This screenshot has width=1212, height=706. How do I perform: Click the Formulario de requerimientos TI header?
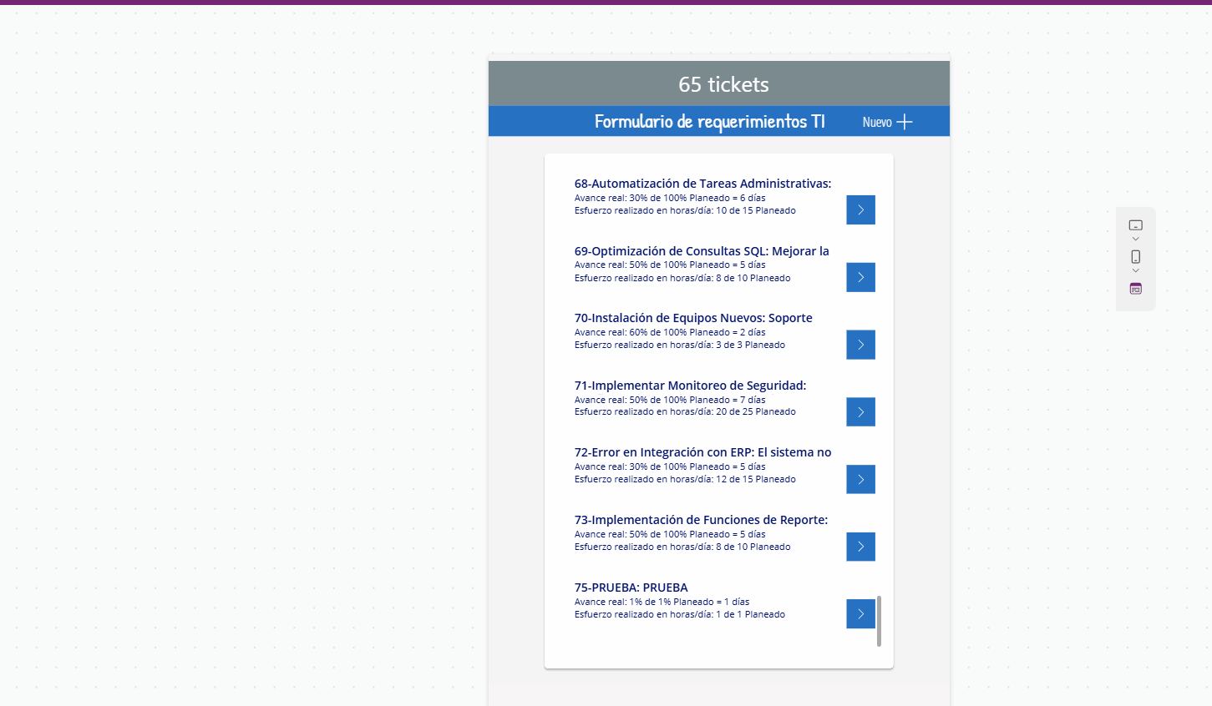click(x=708, y=121)
